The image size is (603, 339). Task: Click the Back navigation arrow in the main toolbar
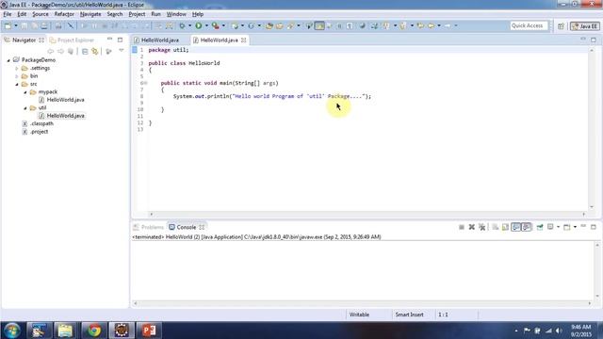432,25
